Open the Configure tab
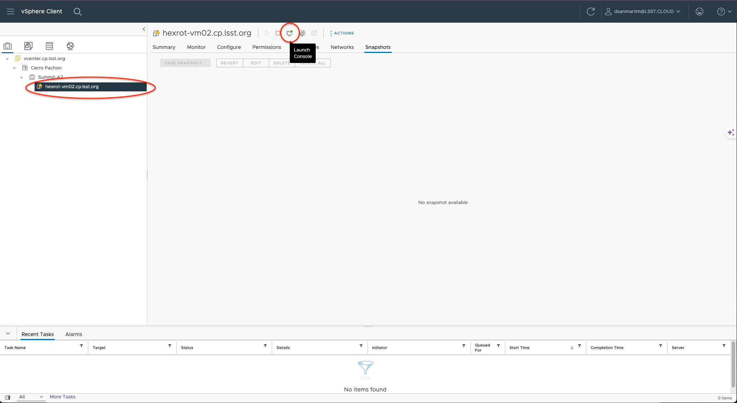Image resolution: width=737 pixels, height=403 pixels. [229, 47]
